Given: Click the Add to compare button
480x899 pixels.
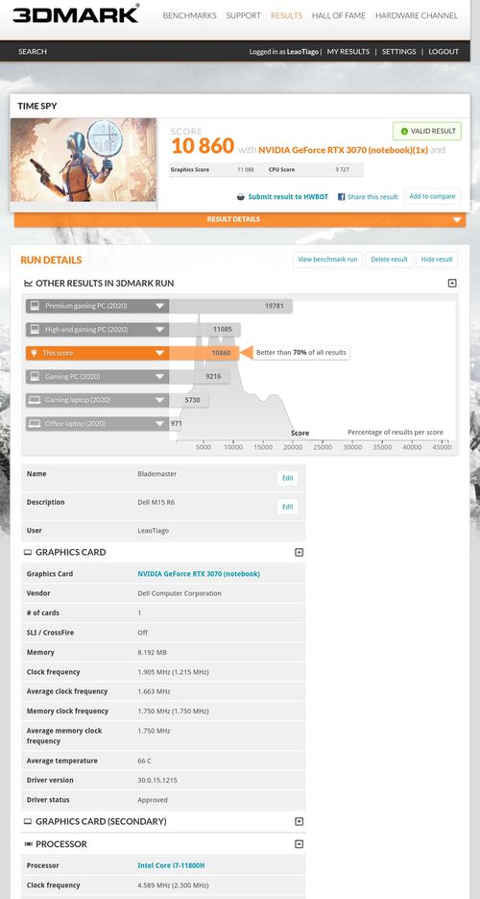Looking at the screenshot, I should pyautogui.click(x=432, y=196).
